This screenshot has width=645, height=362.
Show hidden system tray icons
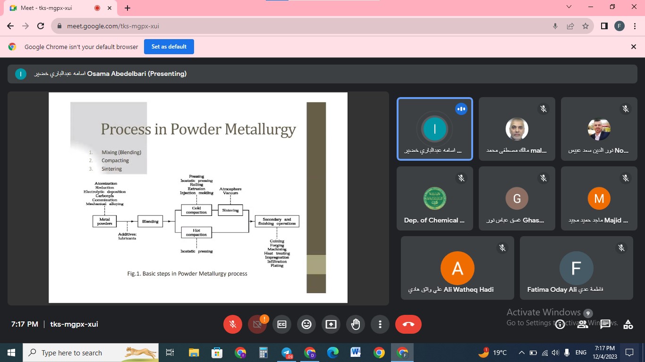pyautogui.click(x=522, y=353)
